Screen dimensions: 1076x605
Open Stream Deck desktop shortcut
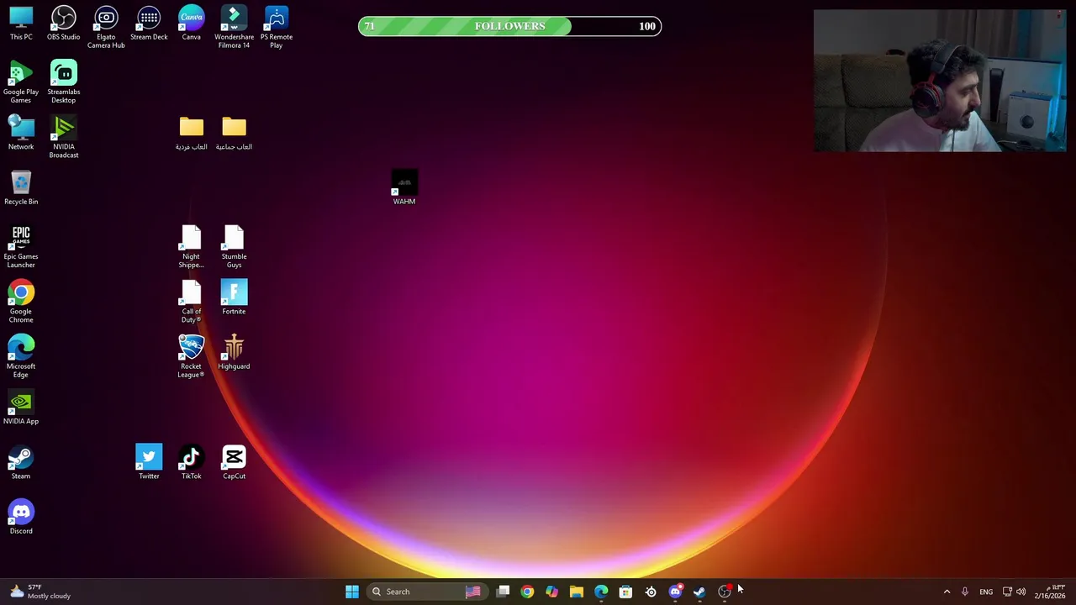pyautogui.click(x=149, y=24)
